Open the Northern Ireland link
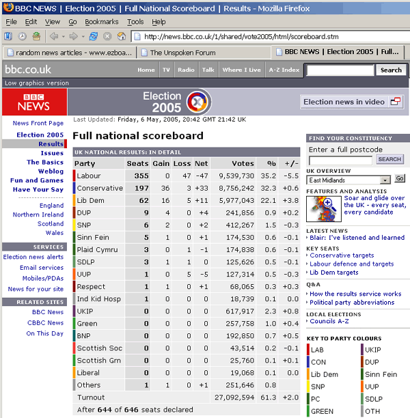The width and height of the screenshot is (410, 418). [38, 214]
